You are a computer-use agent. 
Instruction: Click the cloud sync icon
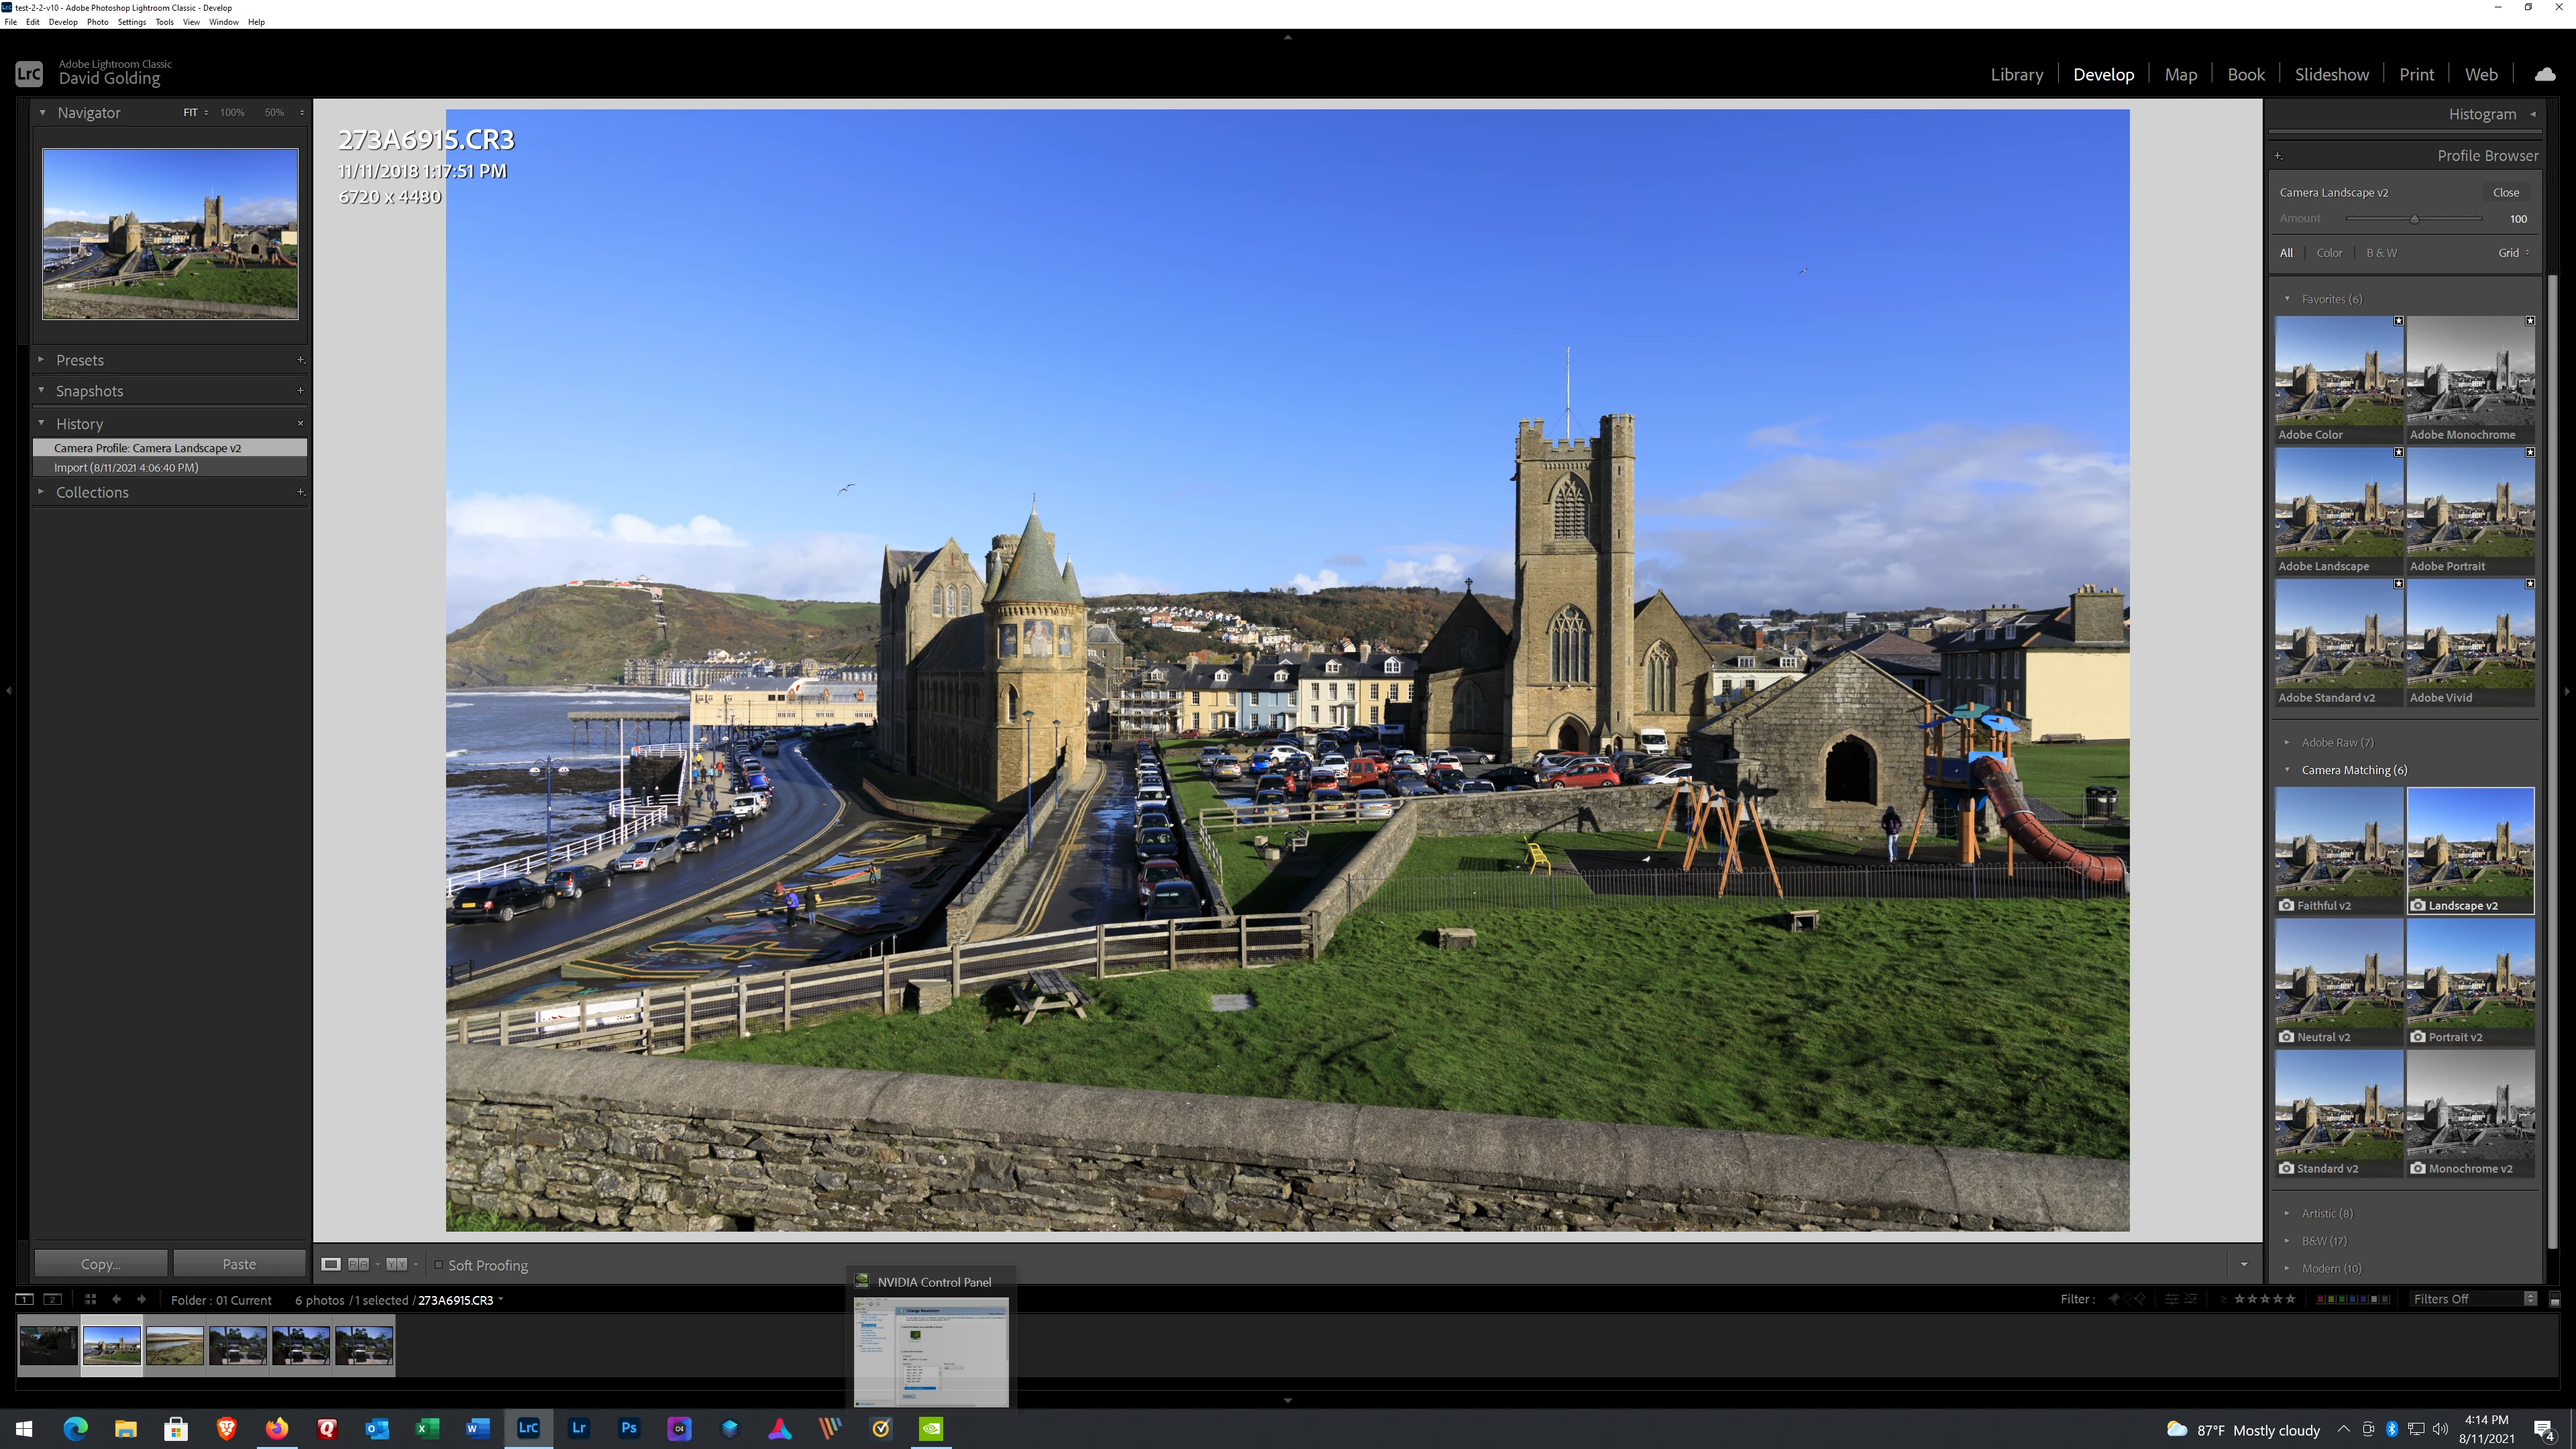pyautogui.click(x=2544, y=75)
